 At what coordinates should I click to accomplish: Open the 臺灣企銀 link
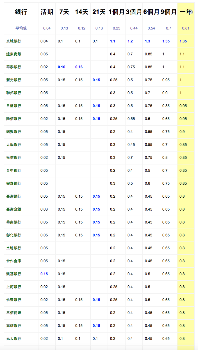[x=14, y=209]
